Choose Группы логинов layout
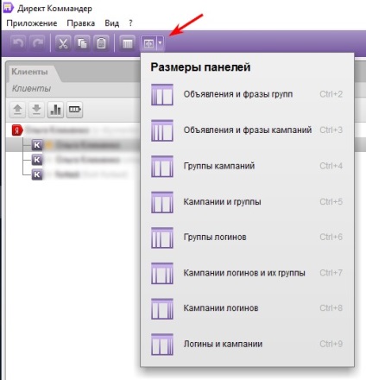This screenshot has width=366, height=380. pos(247,237)
